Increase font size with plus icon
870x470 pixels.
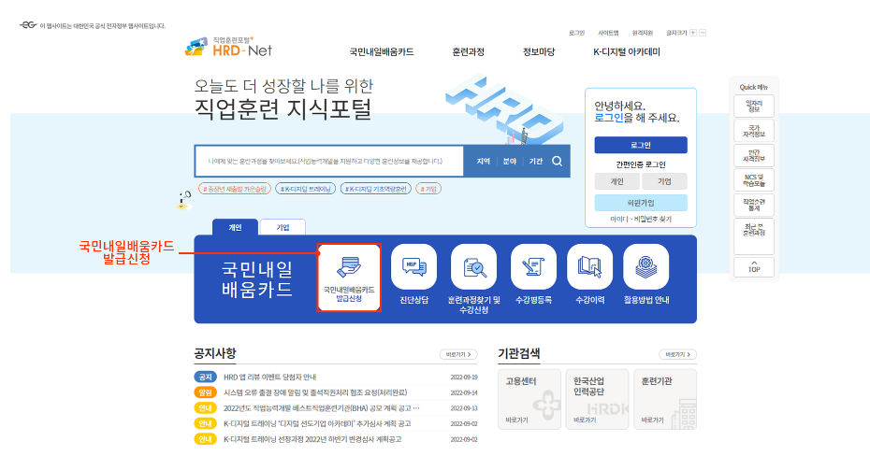pyautogui.click(x=693, y=33)
